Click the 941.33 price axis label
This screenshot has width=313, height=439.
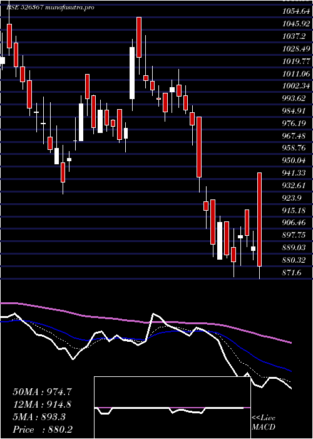pyautogui.click(x=294, y=173)
